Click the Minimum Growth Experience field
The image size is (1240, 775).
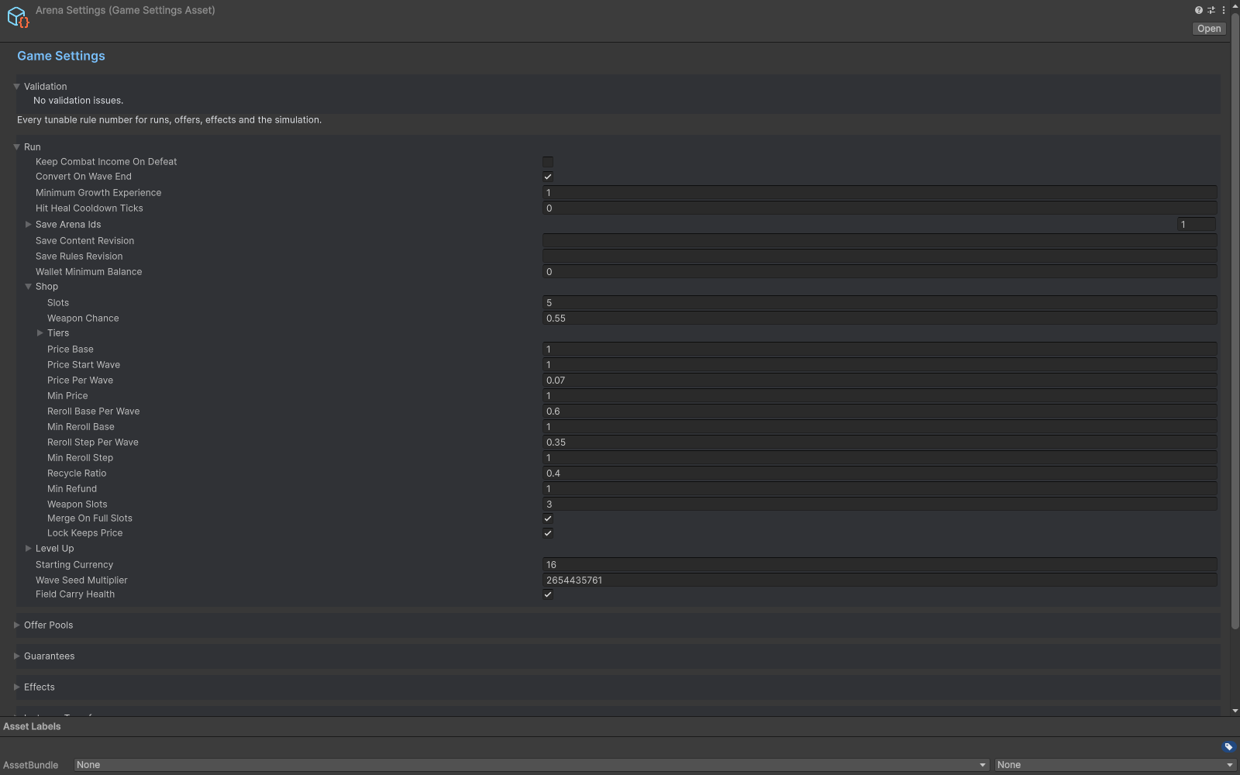point(880,193)
